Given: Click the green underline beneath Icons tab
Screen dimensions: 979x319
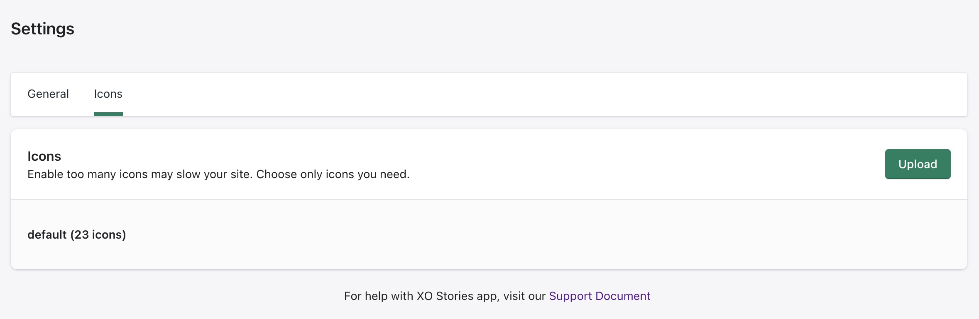Looking at the screenshot, I should 108,114.
